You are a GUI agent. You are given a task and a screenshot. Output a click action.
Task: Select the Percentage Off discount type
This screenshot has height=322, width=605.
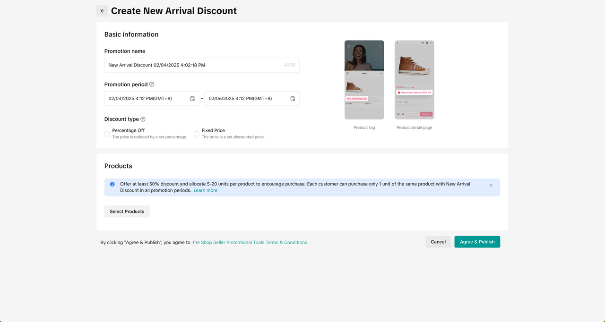[x=107, y=134]
